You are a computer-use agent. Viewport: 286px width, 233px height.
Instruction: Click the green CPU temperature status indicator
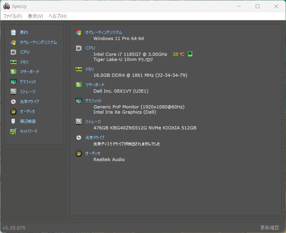tap(190, 54)
